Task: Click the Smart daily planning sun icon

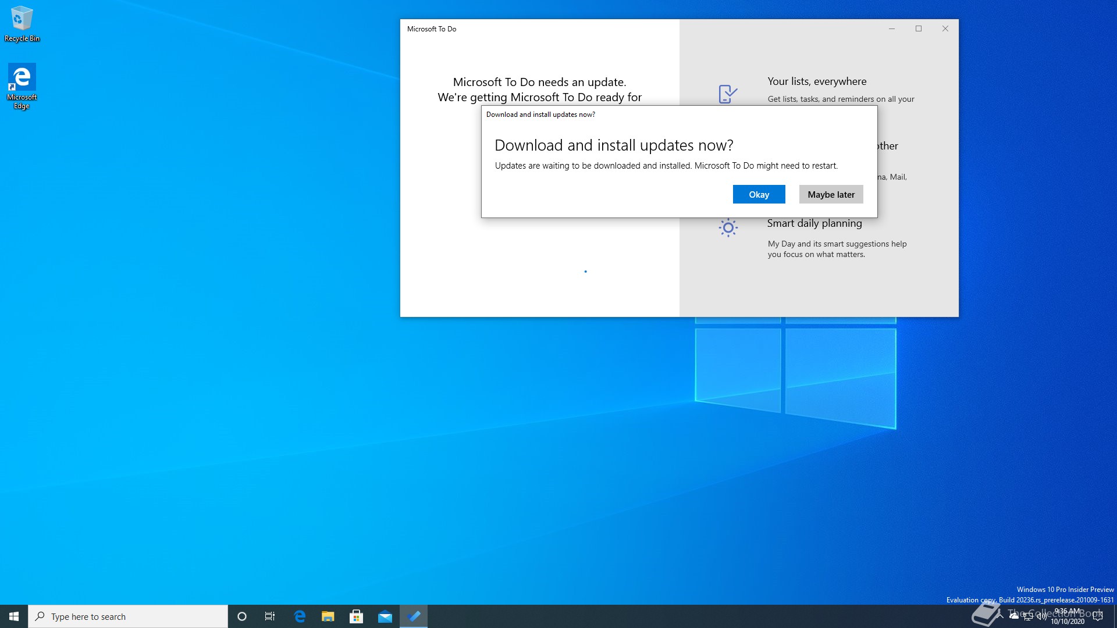Action: click(x=728, y=227)
